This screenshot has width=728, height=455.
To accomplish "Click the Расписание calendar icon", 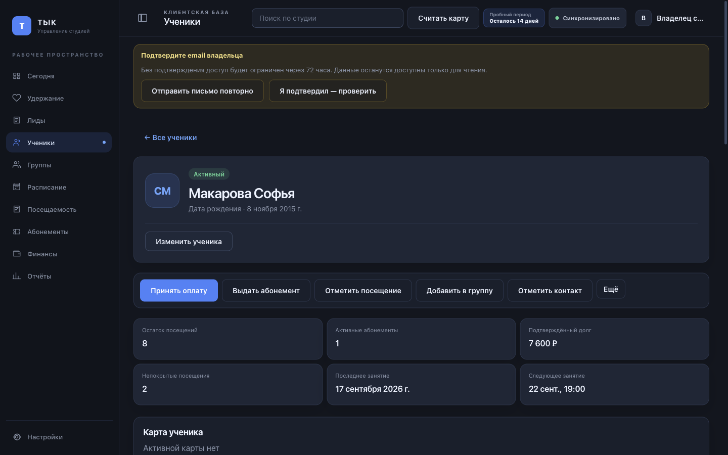I will 17,187.
